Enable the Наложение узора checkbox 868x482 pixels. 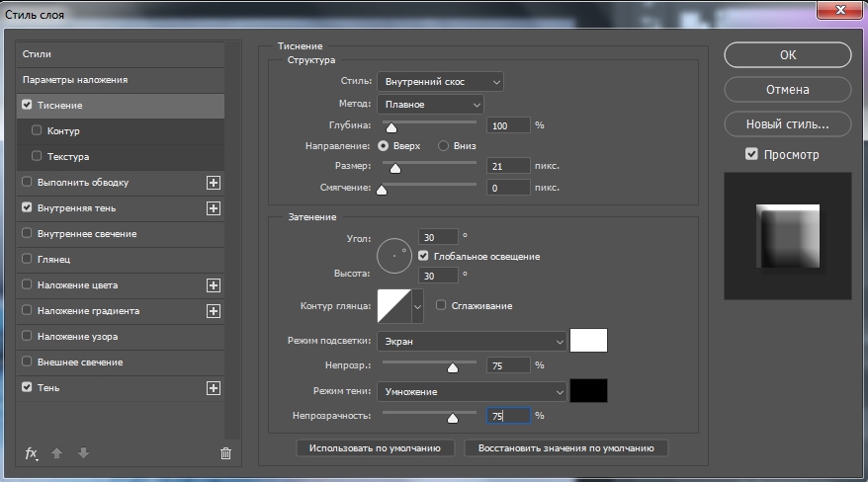27,336
